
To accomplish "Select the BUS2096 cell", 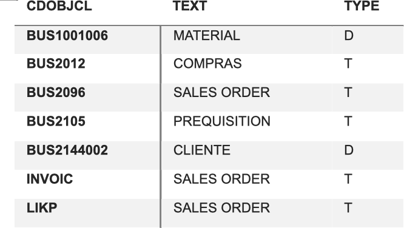I will pos(56,93).
